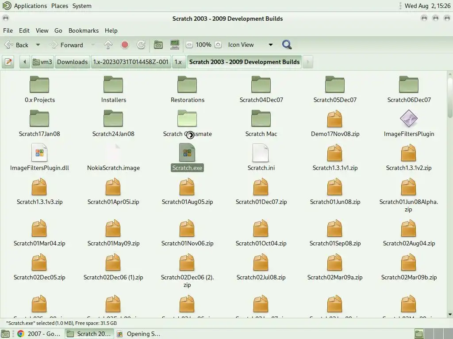Select the NokiaScratch.image file
Viewport: 453px width, 339px height.
(113, 158)
